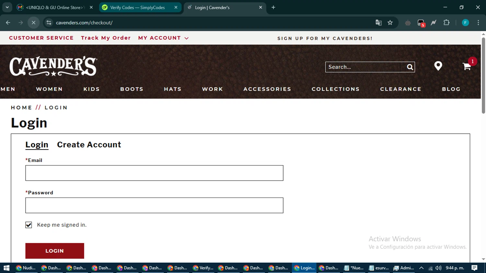
Task: Open the COLLECTIONS menu
Action: tap(336, 89)
